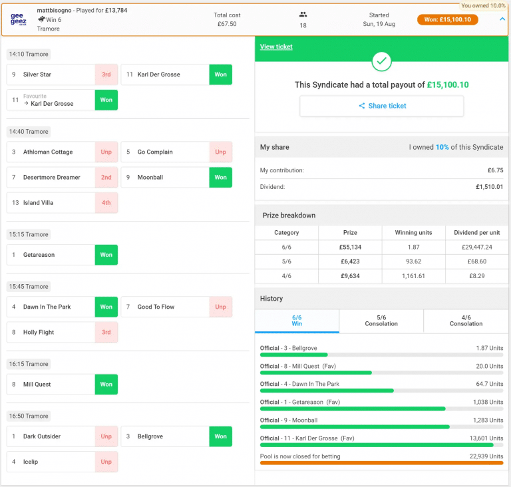Open the View ticket link
511x487 pixels.
click(x=276, y=47)
